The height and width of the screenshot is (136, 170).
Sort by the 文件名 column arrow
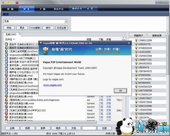(14, 39)
